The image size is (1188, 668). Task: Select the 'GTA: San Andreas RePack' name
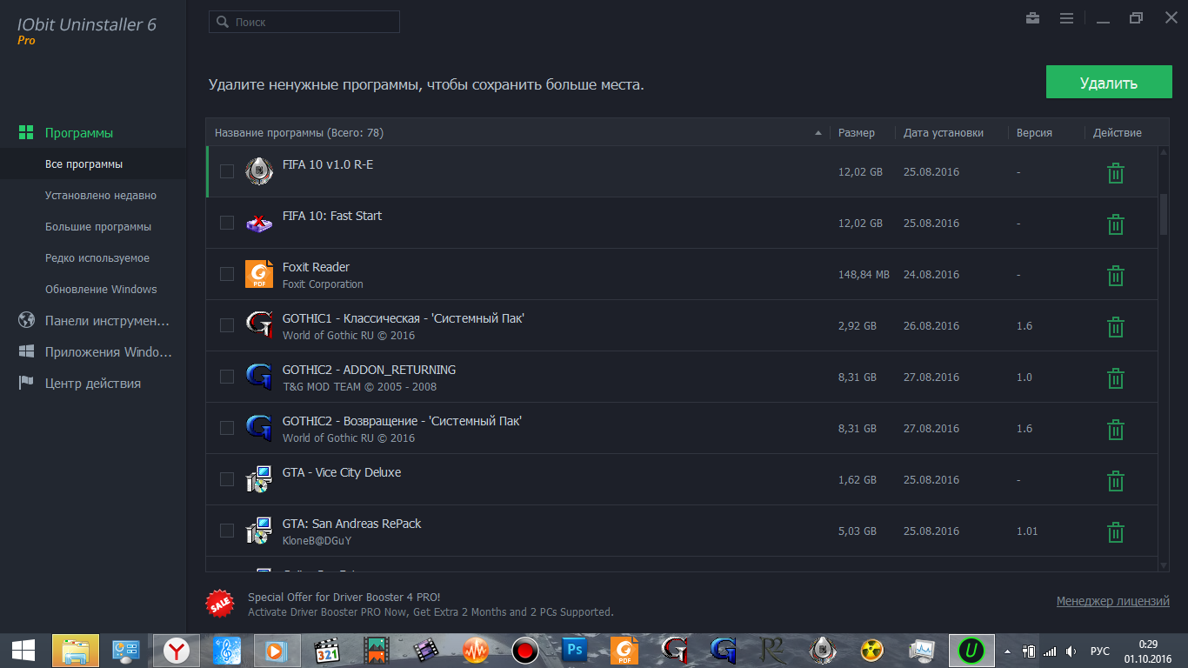351,524
